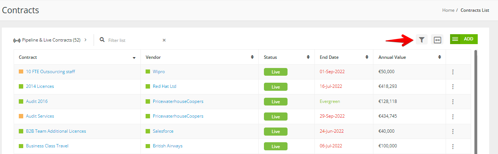Click end date 29-Sep-2022

(332, 116)
